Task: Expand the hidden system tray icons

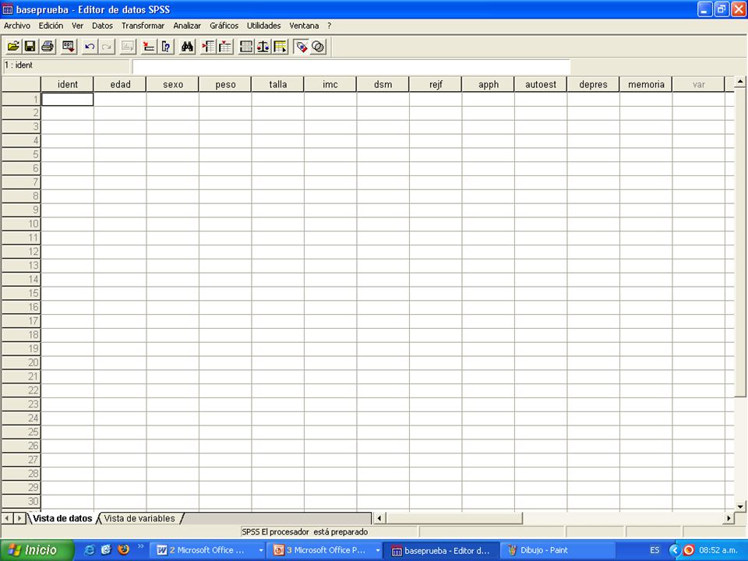Action: pos(674,551)
